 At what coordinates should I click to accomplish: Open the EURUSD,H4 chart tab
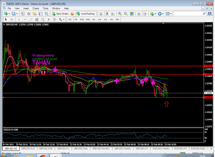click(180, 149)
